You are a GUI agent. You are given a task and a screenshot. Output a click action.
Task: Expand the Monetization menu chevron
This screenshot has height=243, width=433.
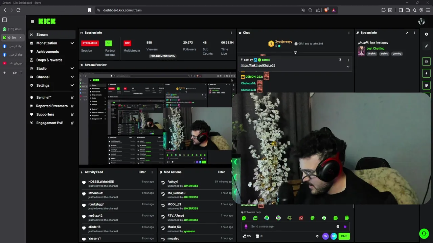(72, 43)
